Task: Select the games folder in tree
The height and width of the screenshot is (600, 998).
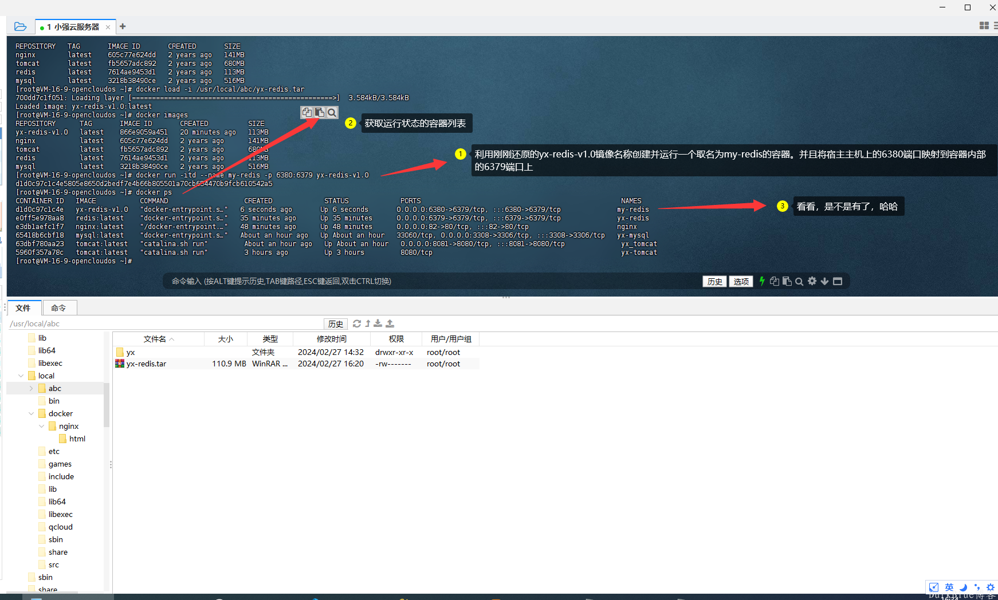Action: tap(60, 464)
